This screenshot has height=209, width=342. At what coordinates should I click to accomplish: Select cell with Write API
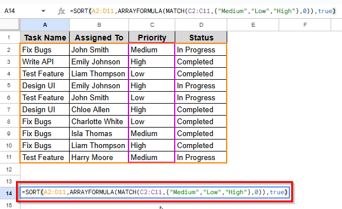[x=45, y=62]
